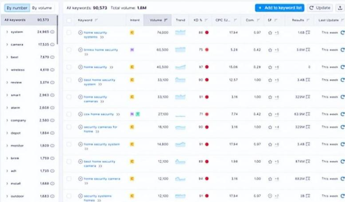Check the 'cox home security' row checkbox
The width and height of the screenshot is (345, 202).
(69, 114)
